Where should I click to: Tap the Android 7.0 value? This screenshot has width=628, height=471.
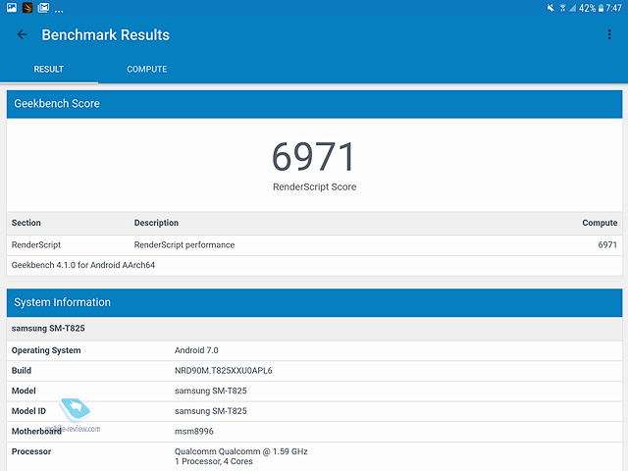tap(196, 350)
